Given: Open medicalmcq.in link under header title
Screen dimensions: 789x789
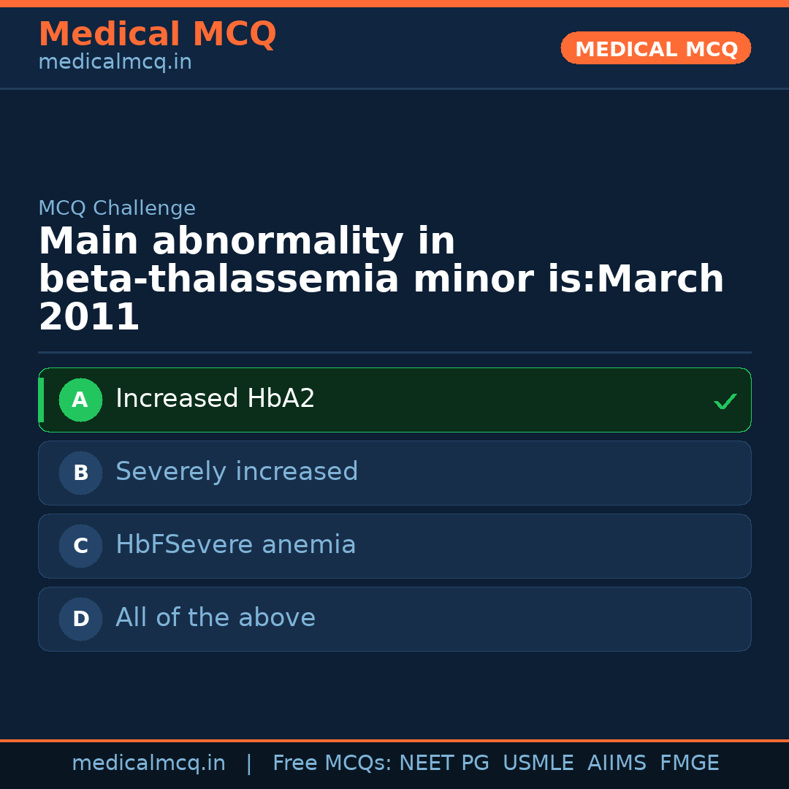Looking at the screenshot, I should [x=115, y=62].
